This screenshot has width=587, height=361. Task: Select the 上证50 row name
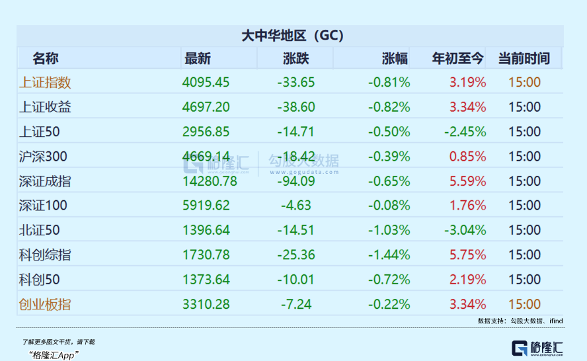pyautogui.click(x=40, y=132)
